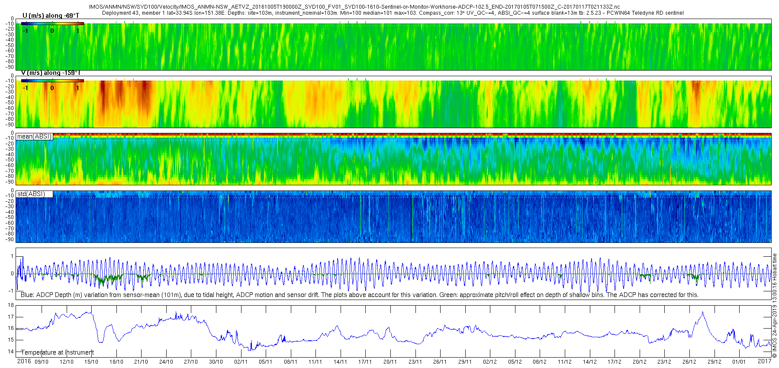
Task: Click the 02/11 date tick label
Action: point(241,362)
